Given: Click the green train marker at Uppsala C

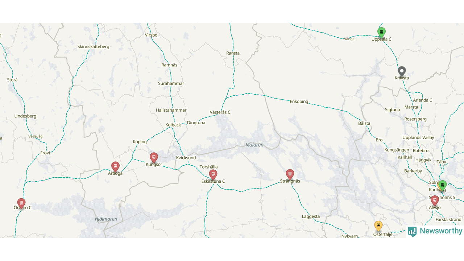Looking at the screenshot, I should click(x=381, y=32).
